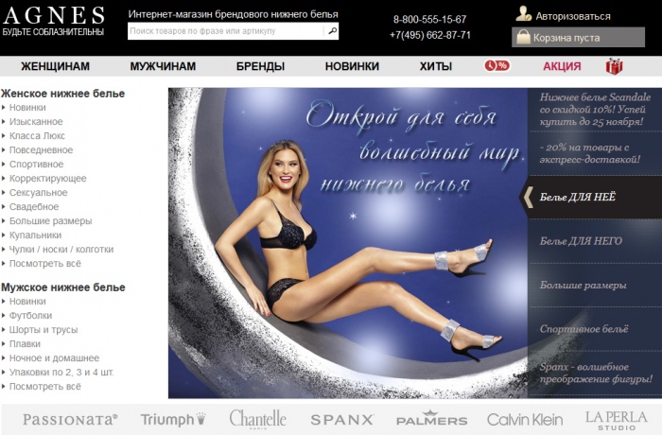Open the Повседневное category
This screenshot has height=435, width=662.
[x=41, y=150]
